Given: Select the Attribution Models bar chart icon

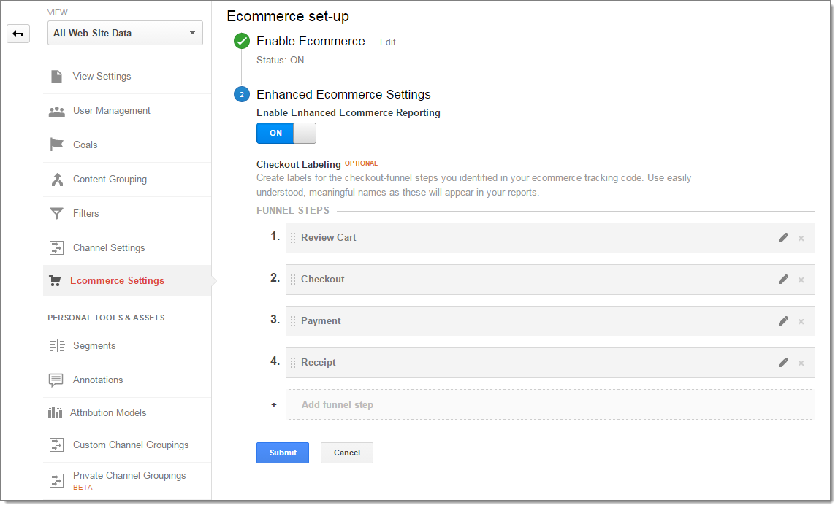Looking at the screenshot, I should 56,412.
